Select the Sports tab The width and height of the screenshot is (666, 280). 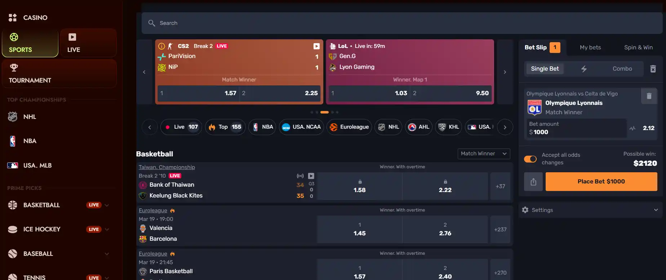(30, 43)
